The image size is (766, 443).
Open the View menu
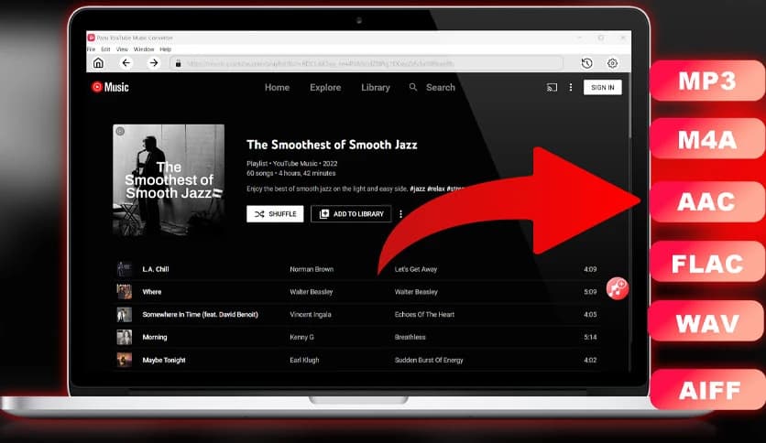click(122, 49)
